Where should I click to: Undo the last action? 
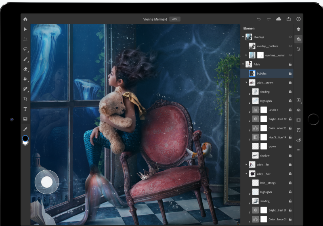pyautogui.click(x=259, y=19)
